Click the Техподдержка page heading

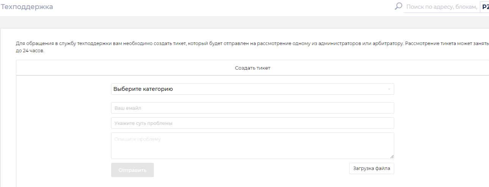(x=27, y=7)
